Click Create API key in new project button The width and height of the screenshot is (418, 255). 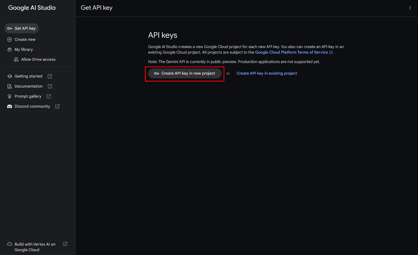(x=185, y=73)
